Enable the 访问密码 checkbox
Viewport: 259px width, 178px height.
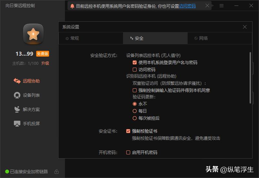pyautogui.click(x=135, y=70)
